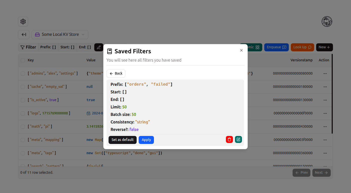Click the drive icon in the store selector
The image size is (351, 193).
tap(37, 35)
